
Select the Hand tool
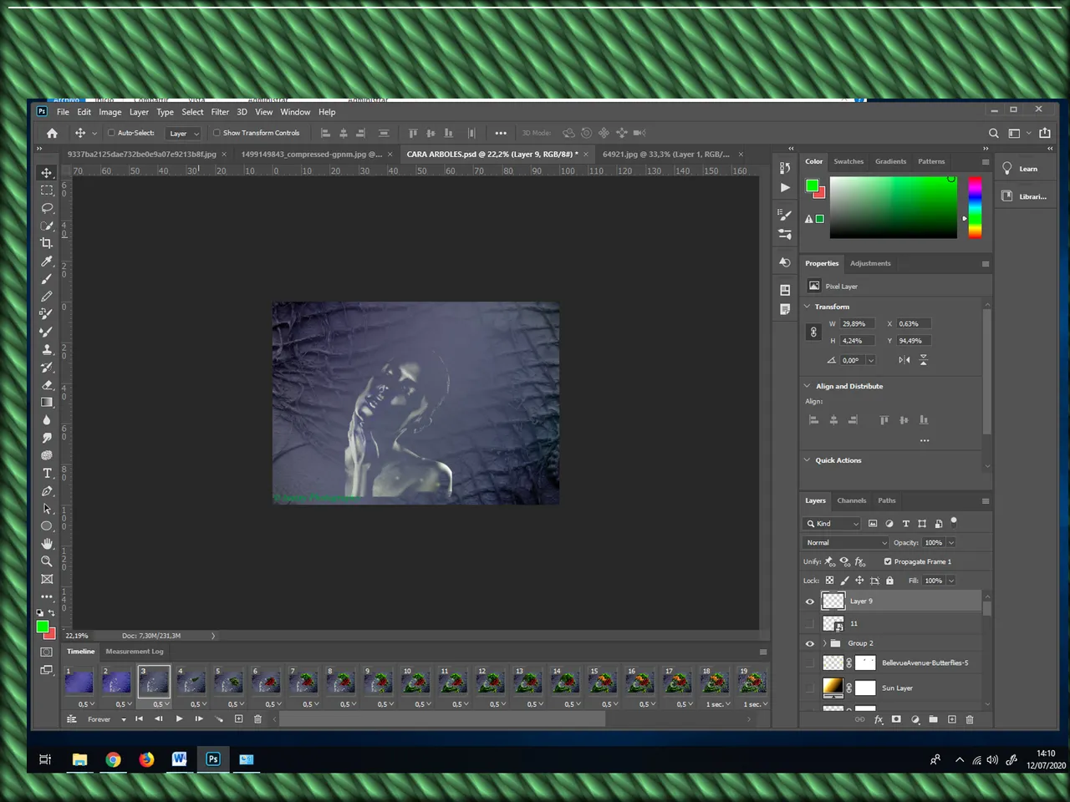point(47,543)
